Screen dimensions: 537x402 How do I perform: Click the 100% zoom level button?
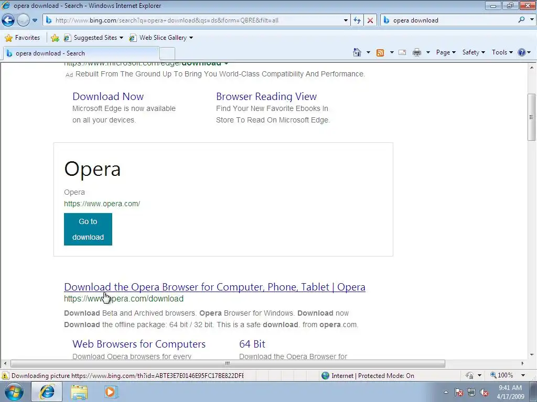click(502, 375)
